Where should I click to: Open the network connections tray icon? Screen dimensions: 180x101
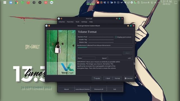[x=152, y=3]
